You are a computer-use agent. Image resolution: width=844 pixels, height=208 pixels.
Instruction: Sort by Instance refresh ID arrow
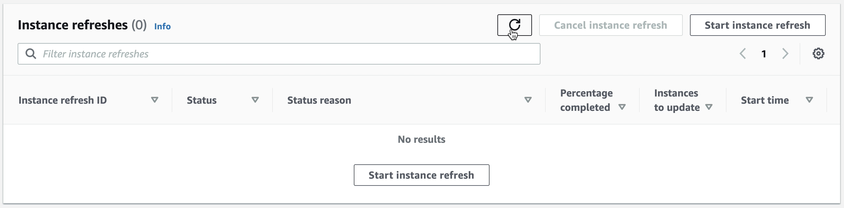coord(155,100)
